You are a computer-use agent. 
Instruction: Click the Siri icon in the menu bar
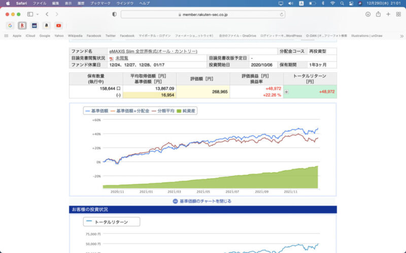click(360, 4)
